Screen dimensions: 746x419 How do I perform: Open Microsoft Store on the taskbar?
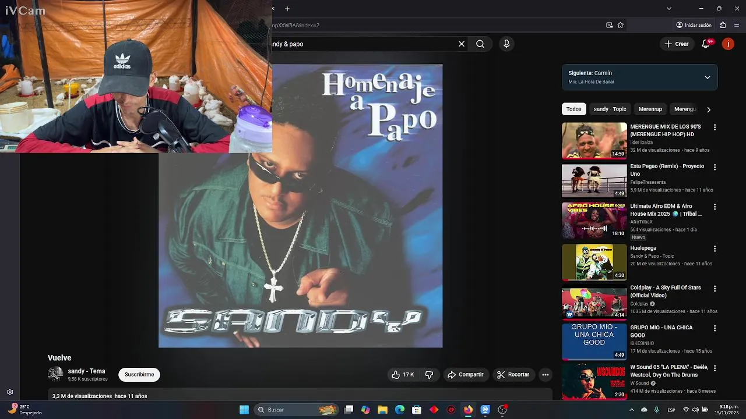pyautogui.click(x=417, y=410)
